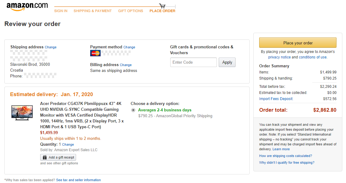Screen dimensions: 346x183
Task: Open the Gift Options step
Action: (131, 11)
